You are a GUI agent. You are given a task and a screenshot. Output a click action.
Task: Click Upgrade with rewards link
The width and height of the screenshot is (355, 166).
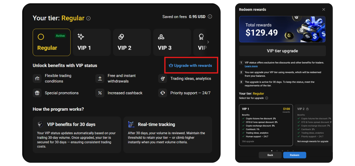[x=191, y=66]
